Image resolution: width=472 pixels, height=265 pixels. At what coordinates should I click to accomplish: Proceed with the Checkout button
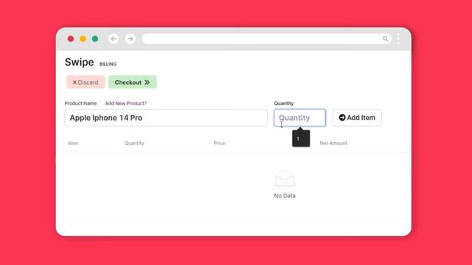point(133,82)
